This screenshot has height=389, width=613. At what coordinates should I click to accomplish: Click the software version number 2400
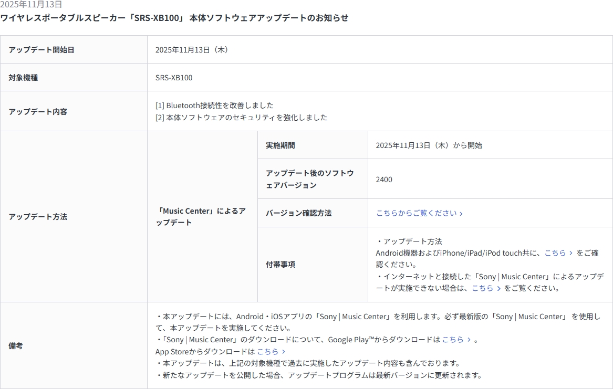[384, 180]
